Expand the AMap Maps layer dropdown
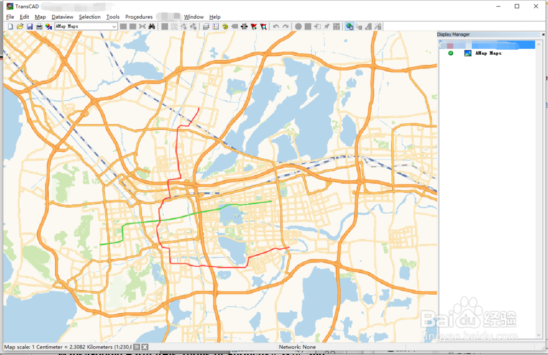The width and height of the screenshot is (548, 355). pos(114,26)
